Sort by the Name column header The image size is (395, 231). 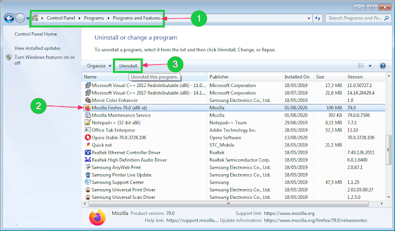[144, 77]
